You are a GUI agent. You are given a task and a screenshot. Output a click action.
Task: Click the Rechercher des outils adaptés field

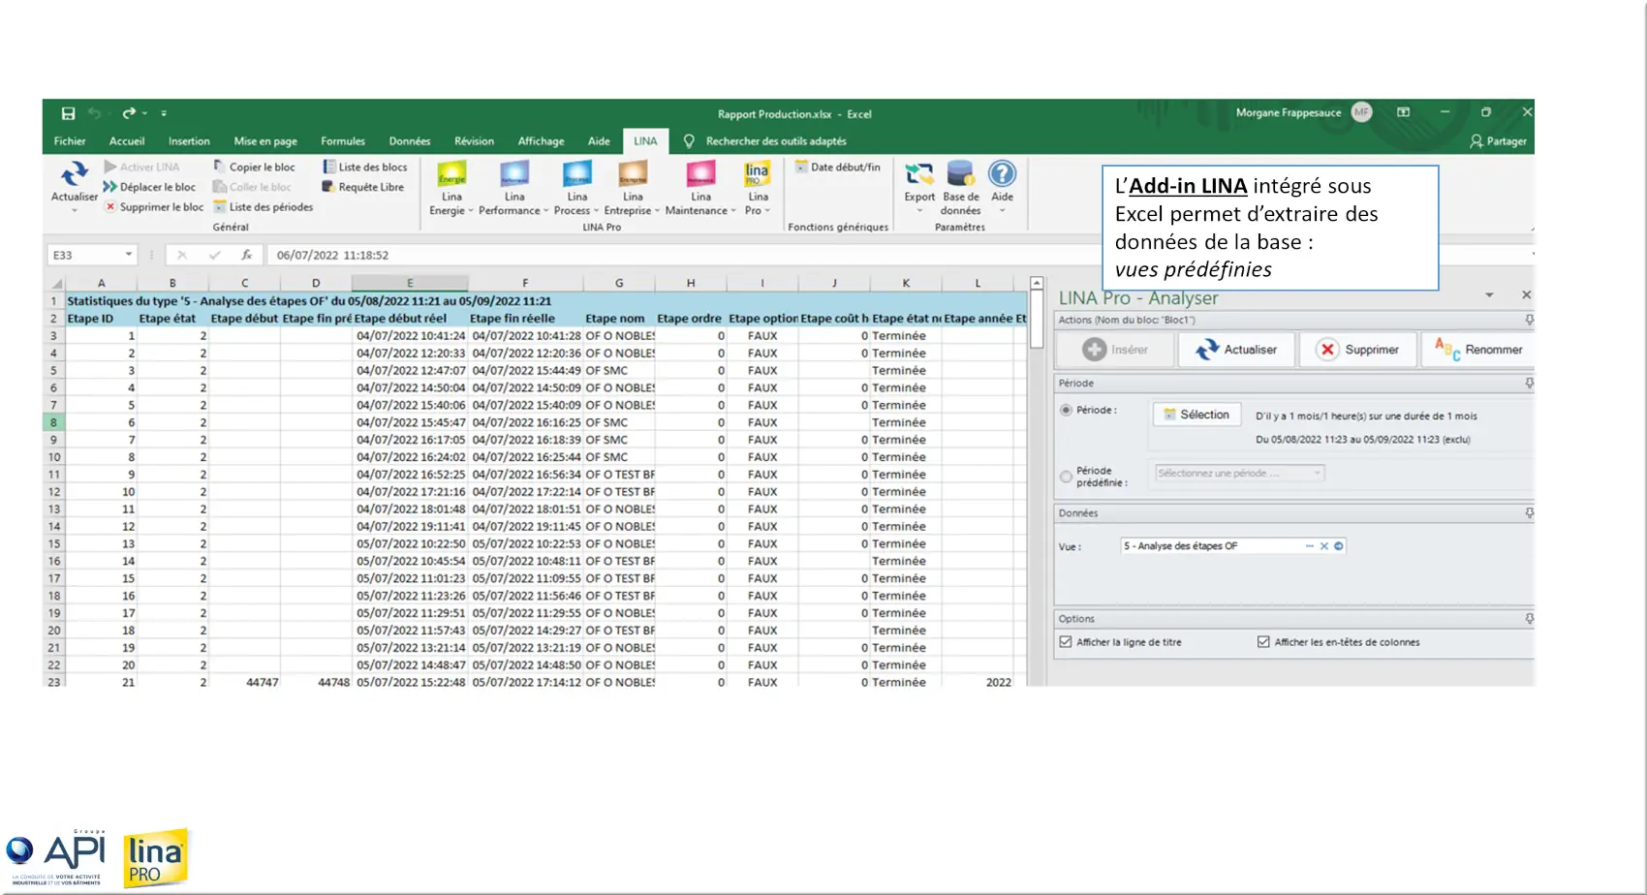coord(775,141)
